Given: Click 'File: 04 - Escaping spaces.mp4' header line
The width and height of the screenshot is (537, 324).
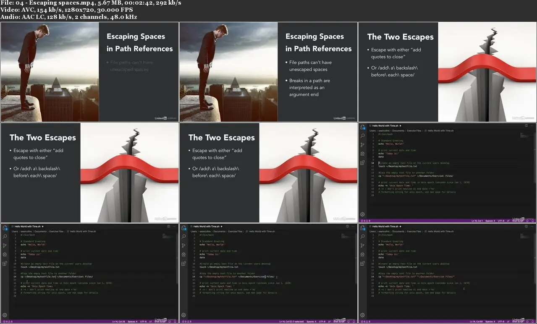Looking at the screenshot, I should coord(91,3).
